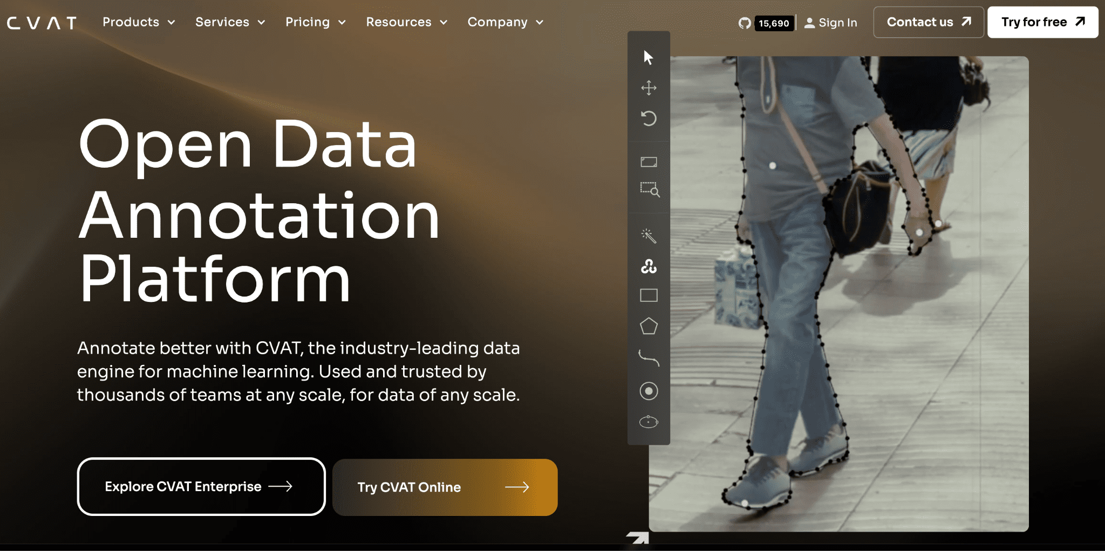Viewport: 1105px width, 551px height.
Task: Open the Company menu
Action: (x=505, y=22)
